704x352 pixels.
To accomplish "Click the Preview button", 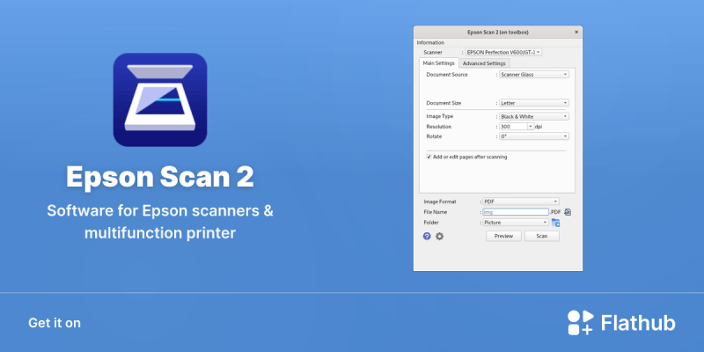I will click(503, 236).
